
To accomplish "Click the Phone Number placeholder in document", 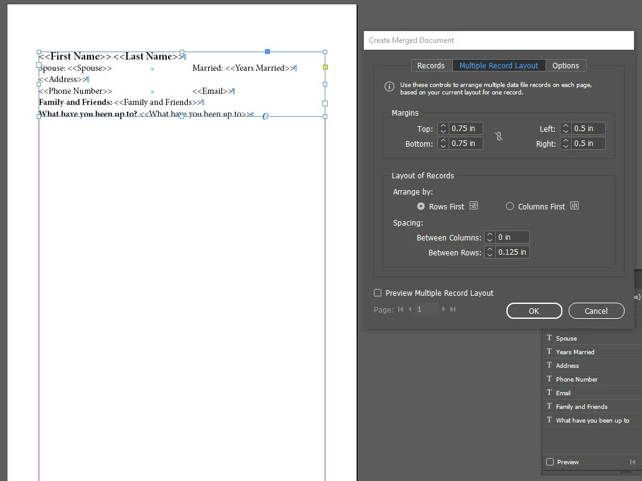I will pos(75,91).
